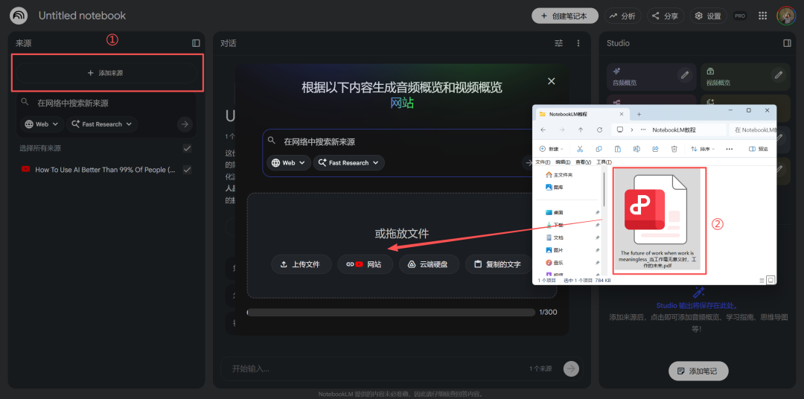Switch Explorer to large icons view
Viewport: 804px width, 399px height.
tap(770, 280)
